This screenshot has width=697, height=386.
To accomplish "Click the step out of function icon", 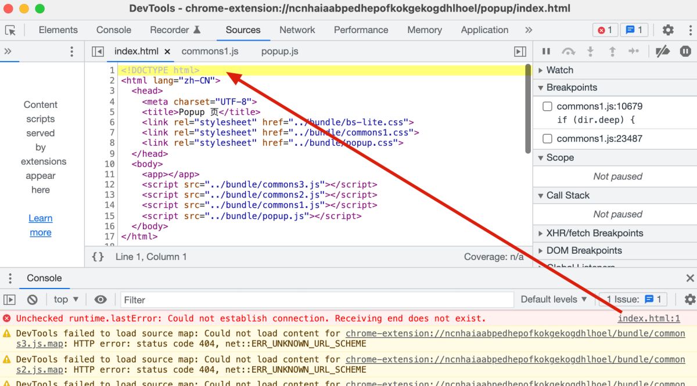I will tap(612, 52).
